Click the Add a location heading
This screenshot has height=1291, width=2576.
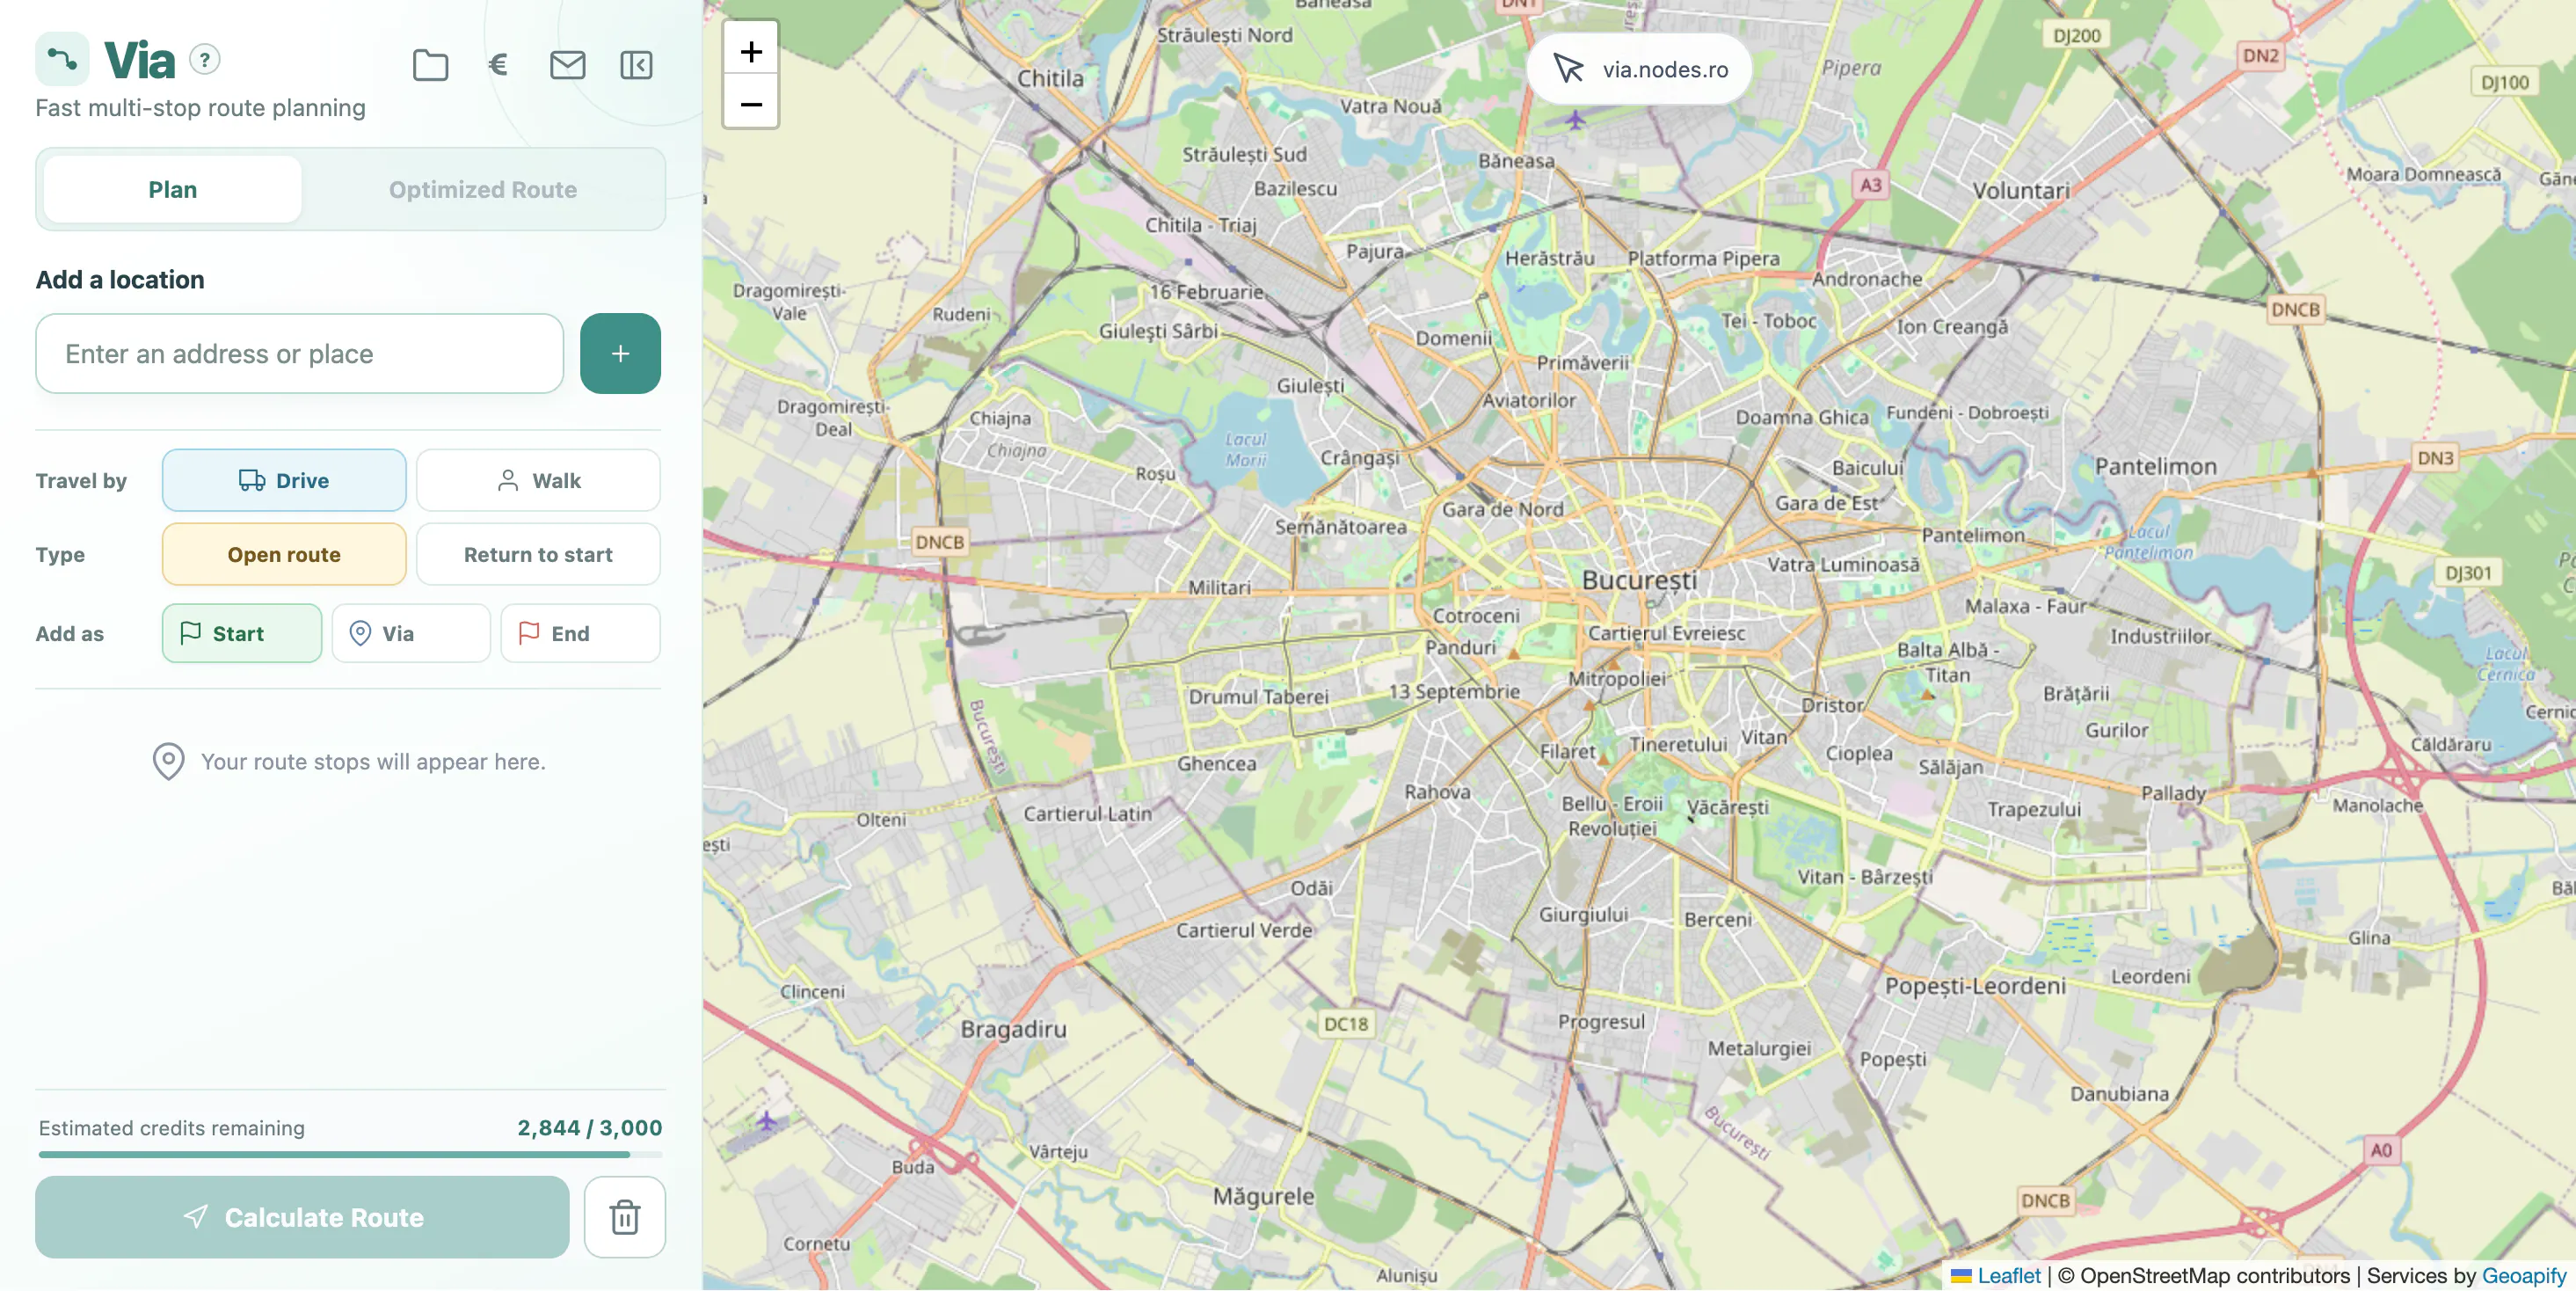120,280
